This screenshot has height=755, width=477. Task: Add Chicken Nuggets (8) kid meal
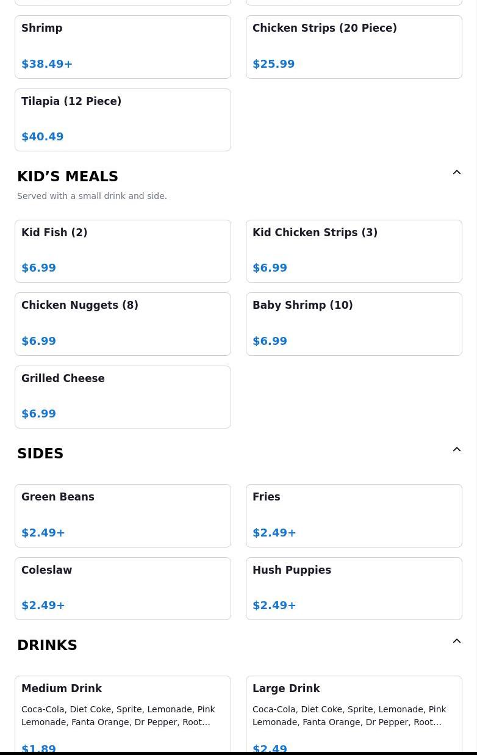pos(123,323)
